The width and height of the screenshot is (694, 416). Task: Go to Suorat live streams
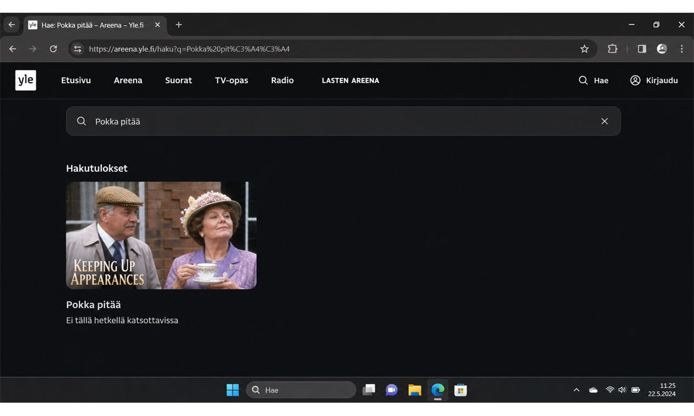click(x=178, y=80)
